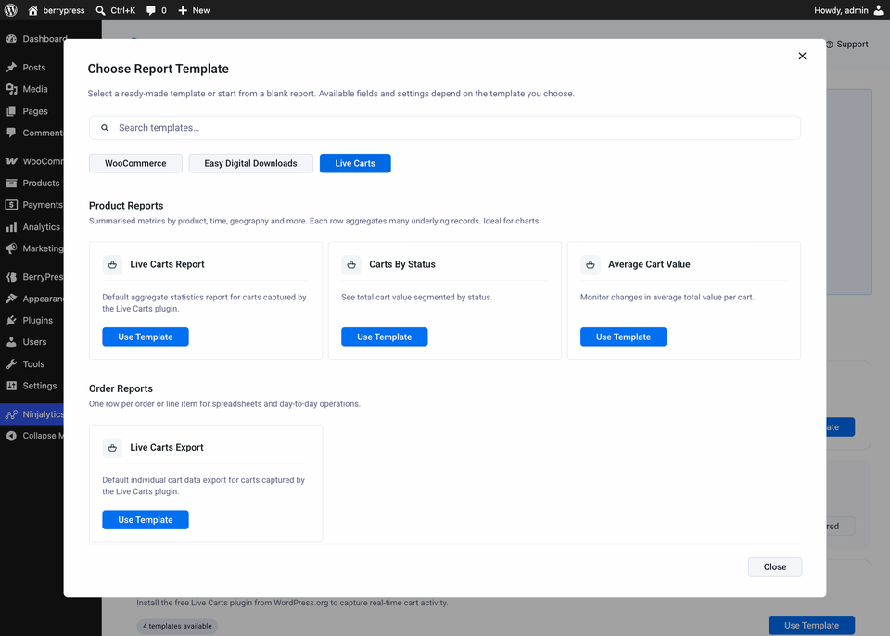Click the Tools wrench icon
The width and height of the screenshot is (890, 636).
tap(11, 364)
